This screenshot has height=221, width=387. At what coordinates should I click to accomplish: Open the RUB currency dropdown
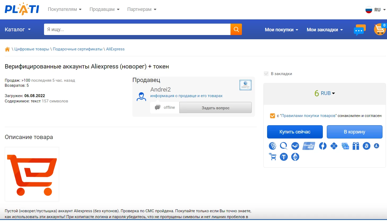(328, 93)
